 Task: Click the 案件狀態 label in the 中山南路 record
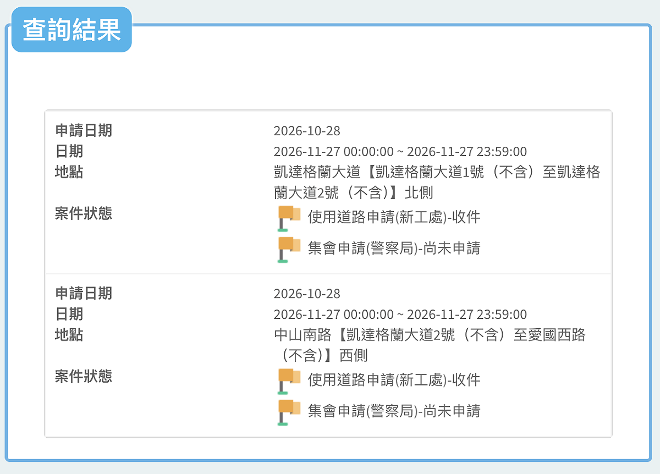pyautogui.click(x=84, y=376)
